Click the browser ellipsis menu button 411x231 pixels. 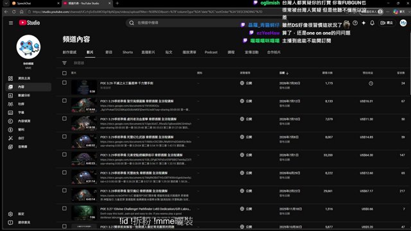[388, 12]
